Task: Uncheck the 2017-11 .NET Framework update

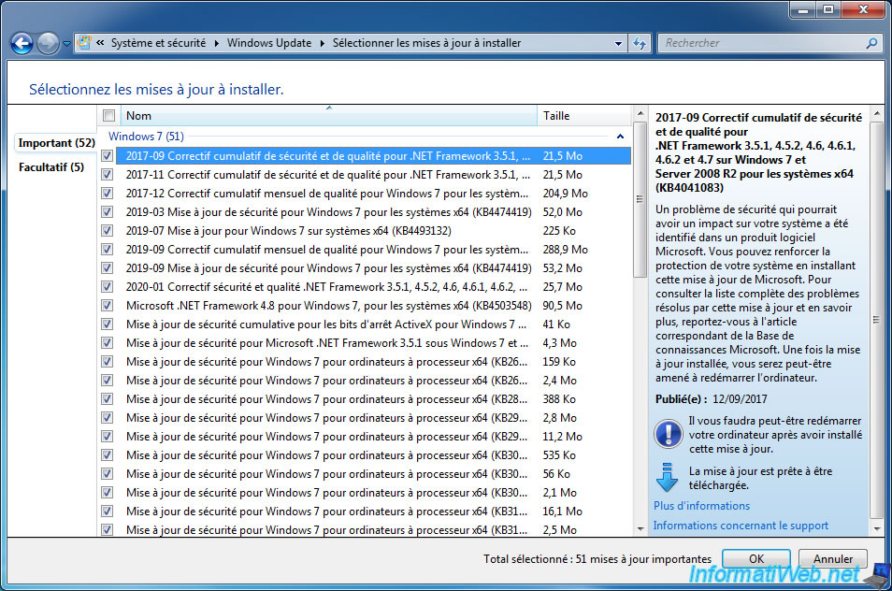Action: [107, 175]
